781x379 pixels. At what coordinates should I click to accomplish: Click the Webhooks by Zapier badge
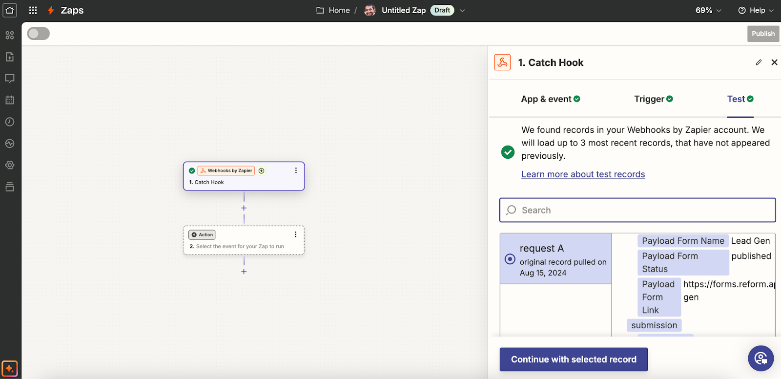pos(226,170)
